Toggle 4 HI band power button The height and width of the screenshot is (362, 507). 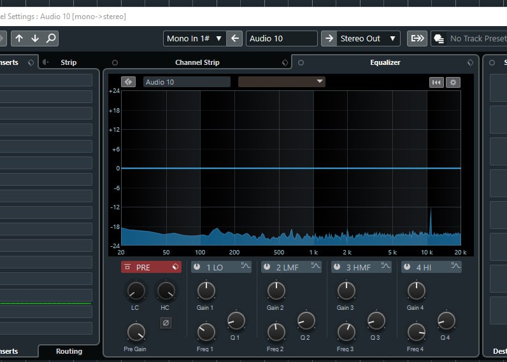(407, 267)
